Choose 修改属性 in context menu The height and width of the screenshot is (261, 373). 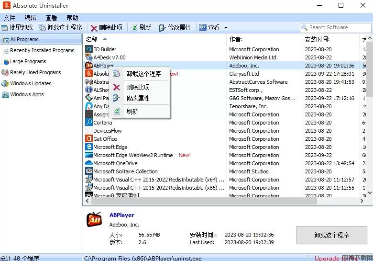pyautogui.click(x=140, y=98)
